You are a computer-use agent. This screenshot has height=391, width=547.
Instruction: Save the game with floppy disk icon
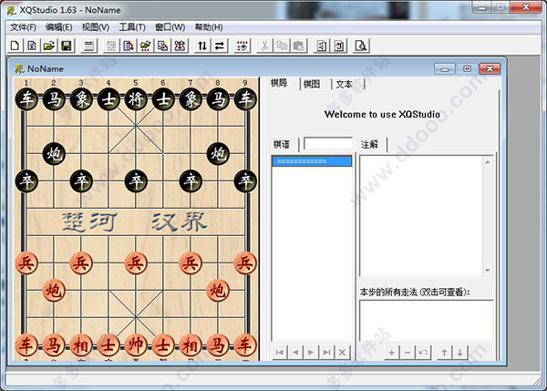[x=67, y=46]
